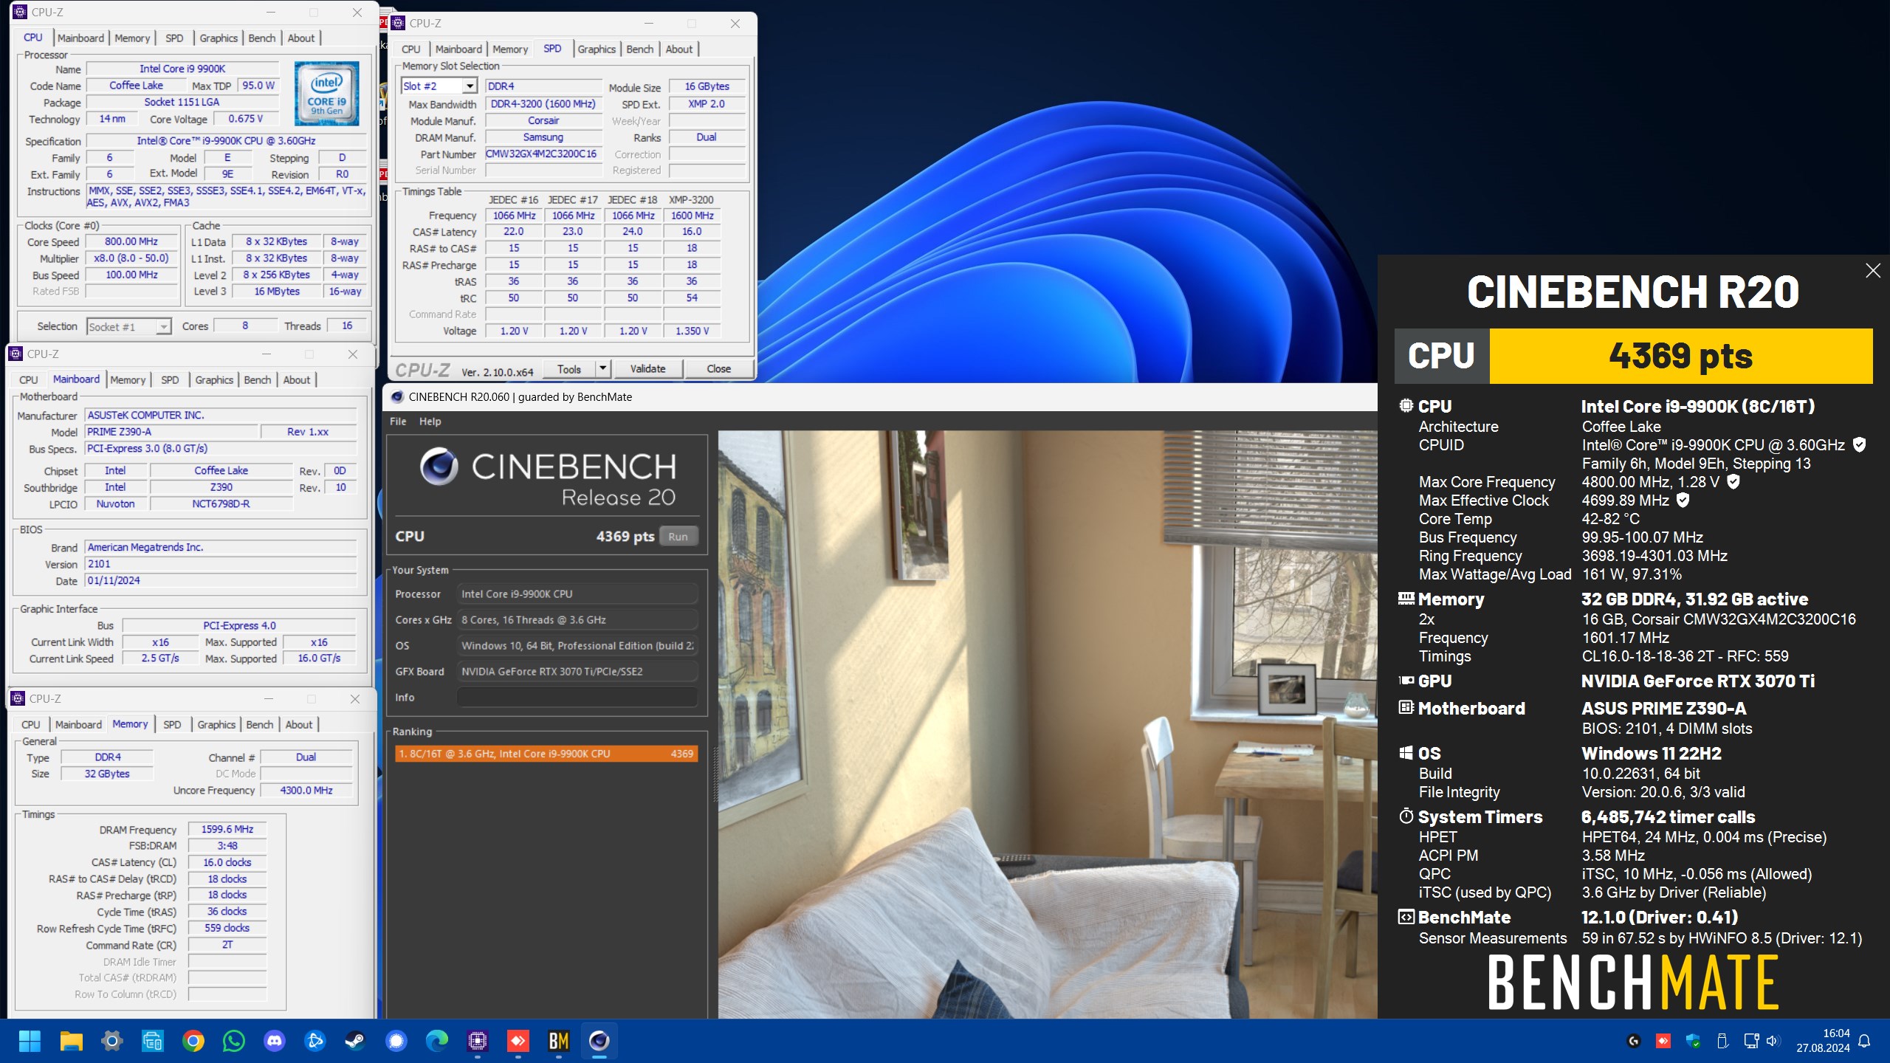Open Steam from the taskbar
The width and height of the screenshot is (1890, 1063).
(x=356, y=1041)
